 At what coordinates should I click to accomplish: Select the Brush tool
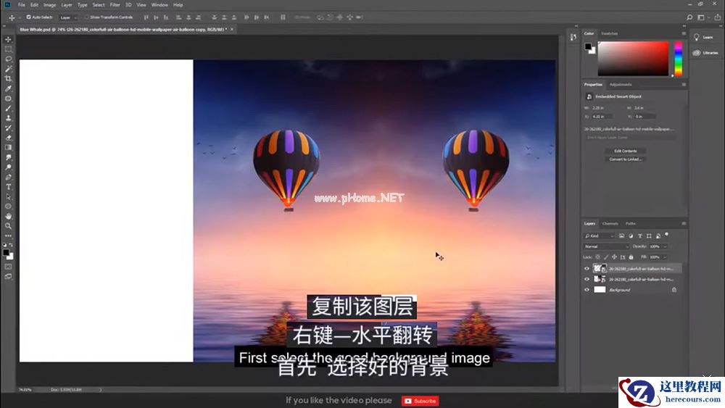click(x=8, y=108)
